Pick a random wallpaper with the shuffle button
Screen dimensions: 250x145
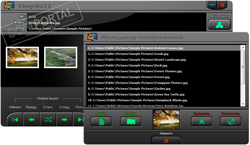point(48,120)
